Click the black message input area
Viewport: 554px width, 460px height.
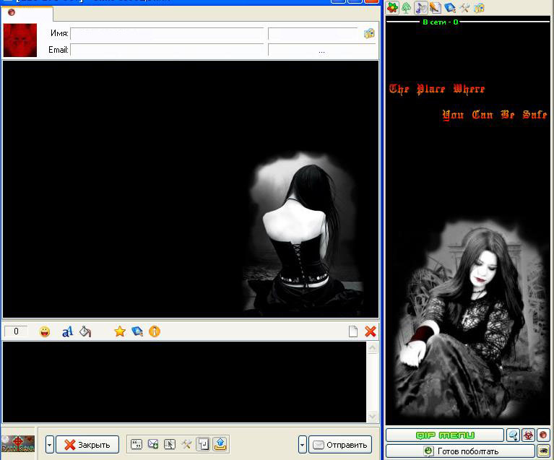184,382
